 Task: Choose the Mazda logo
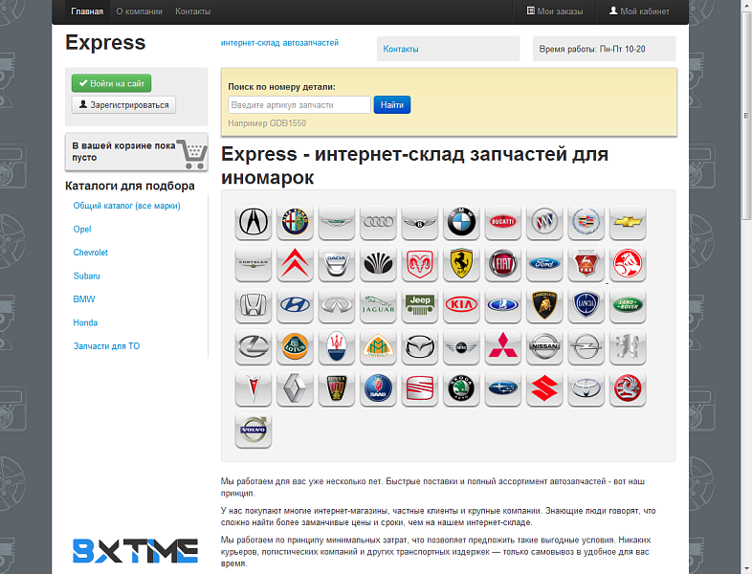click(420, 346)
